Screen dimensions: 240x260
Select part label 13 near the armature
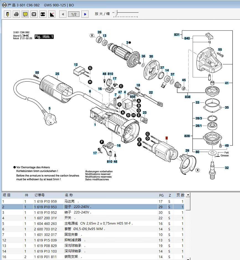(x=104, y=36)
